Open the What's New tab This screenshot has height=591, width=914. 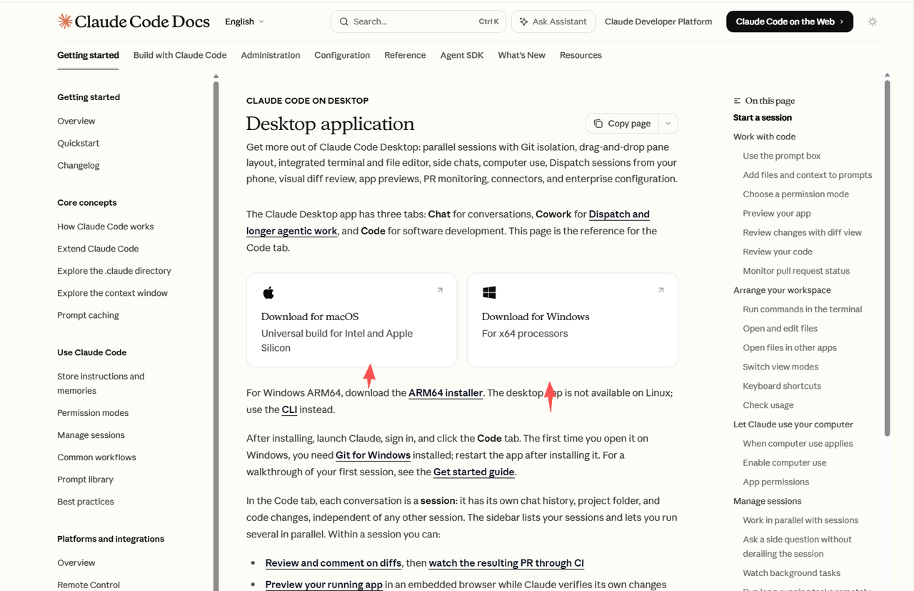tap(521, 55)
